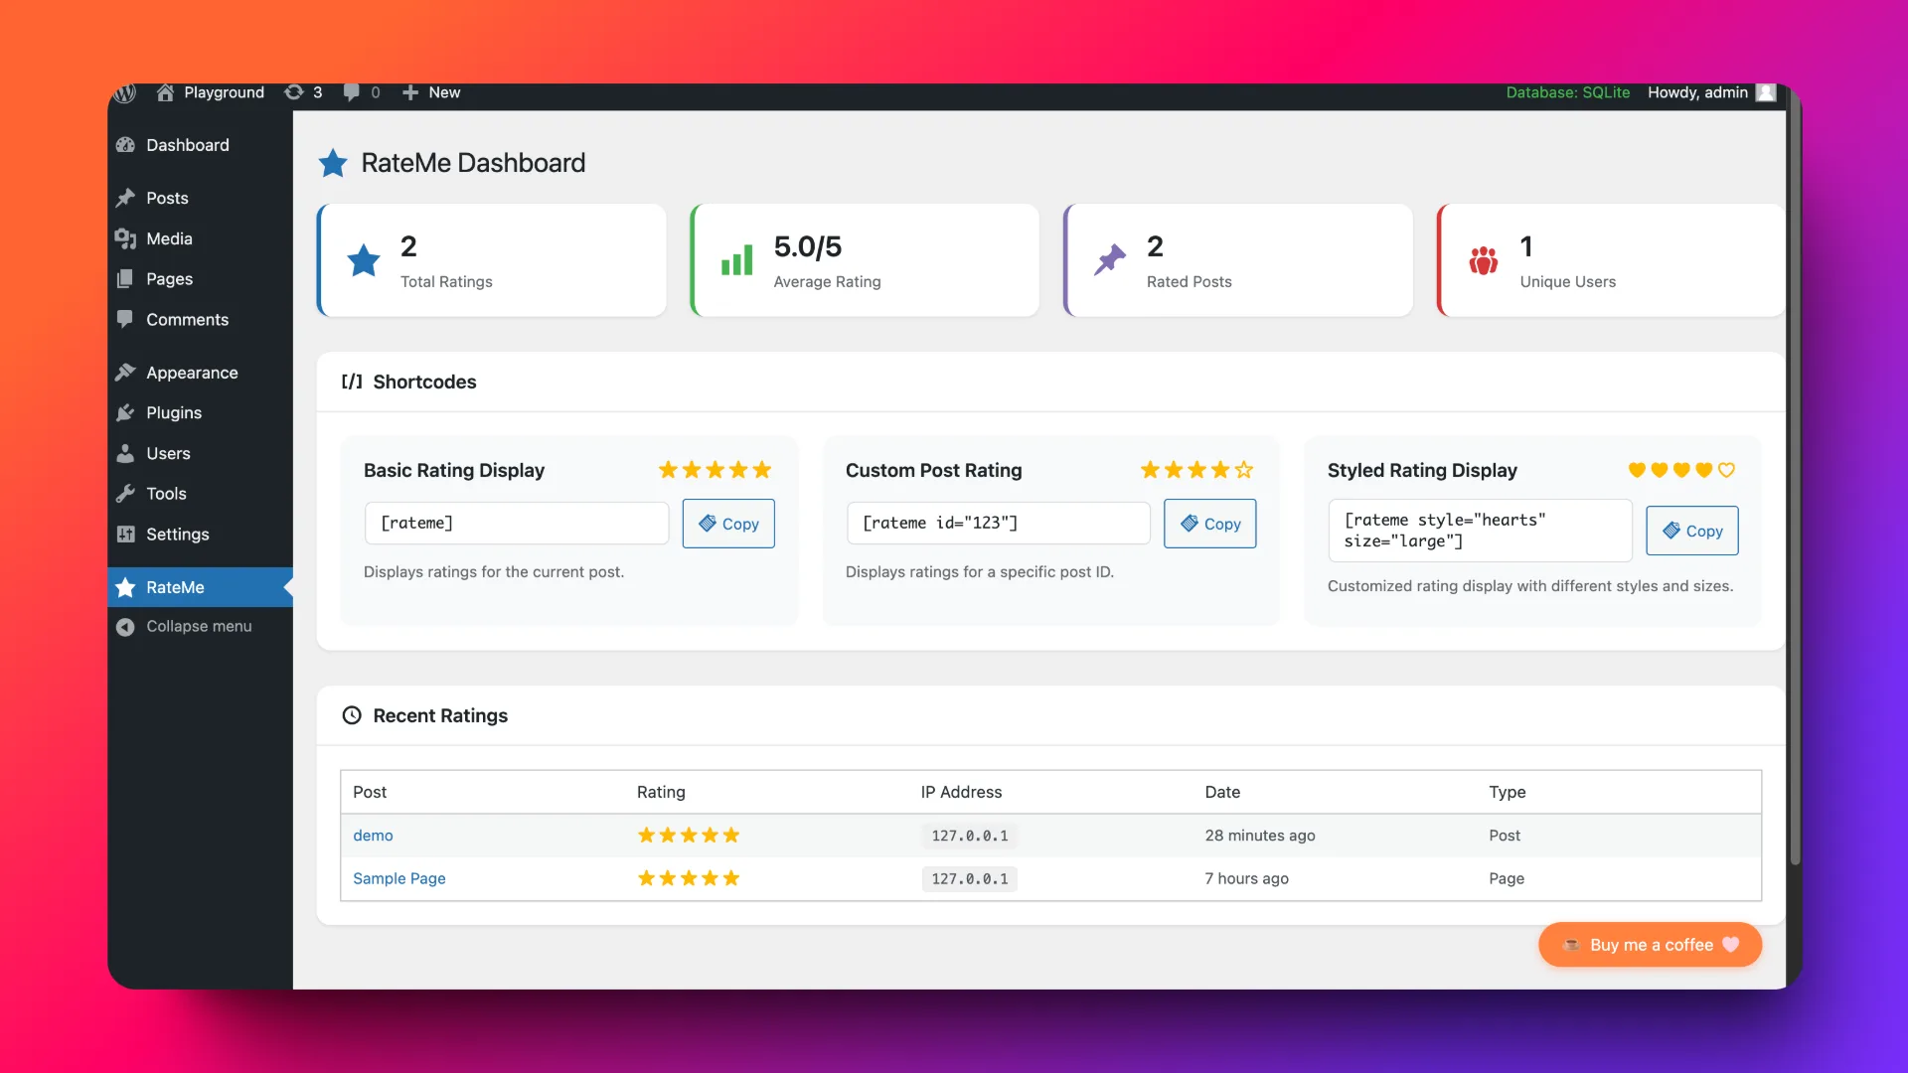Click the Average Rating bar chart icon

tap(736, 260)
